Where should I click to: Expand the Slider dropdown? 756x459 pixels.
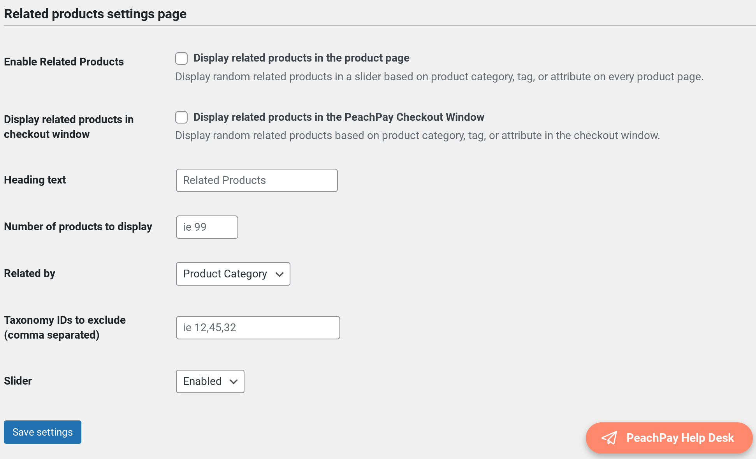pos(210,381)
